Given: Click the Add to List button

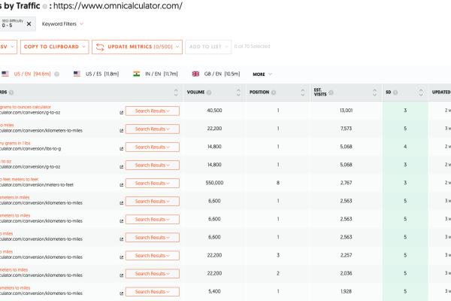Looking at the screenshot, I should tap(208, 47).
